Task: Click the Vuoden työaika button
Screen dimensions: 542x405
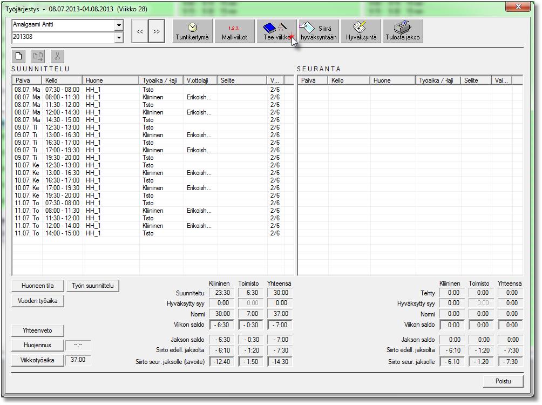Action: coord(38,301)
